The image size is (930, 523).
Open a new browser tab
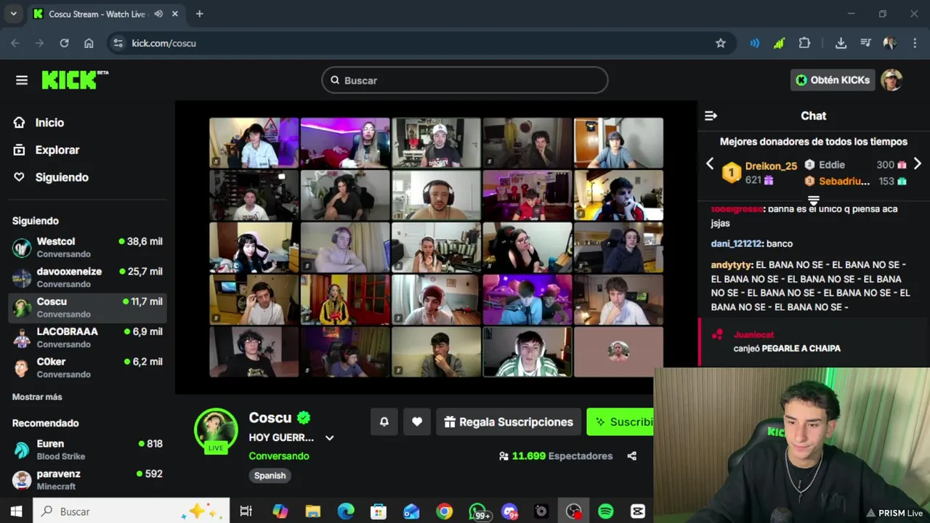point(199,14)
